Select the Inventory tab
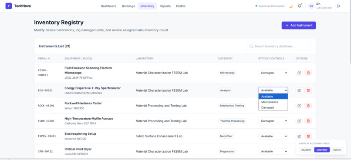The image size is (351, 160). point(147,6)
